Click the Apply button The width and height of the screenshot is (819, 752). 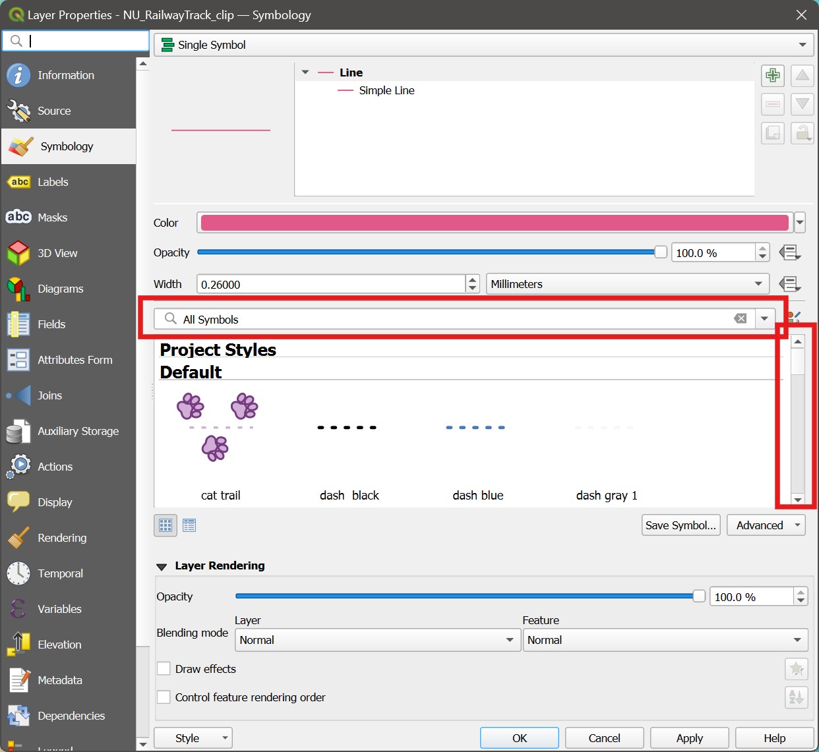tap(690, 738)
